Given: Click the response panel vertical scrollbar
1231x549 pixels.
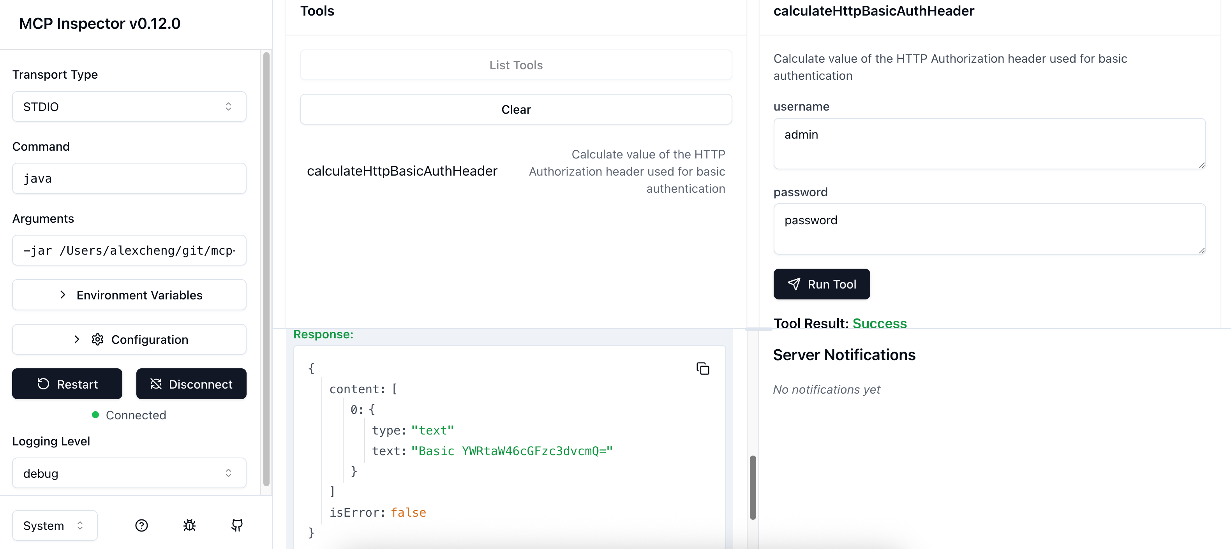Looking at the screenshot, I should point(753,487).
